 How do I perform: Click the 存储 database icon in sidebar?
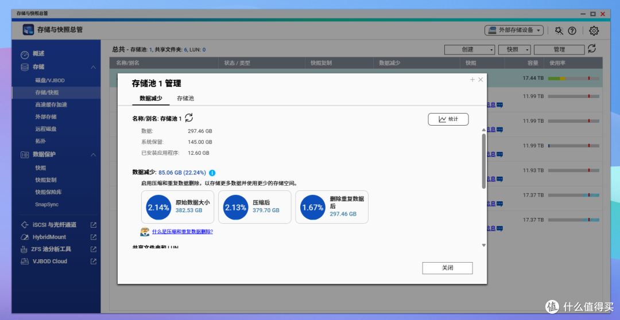pyautogui.click(x=25, y=67)
